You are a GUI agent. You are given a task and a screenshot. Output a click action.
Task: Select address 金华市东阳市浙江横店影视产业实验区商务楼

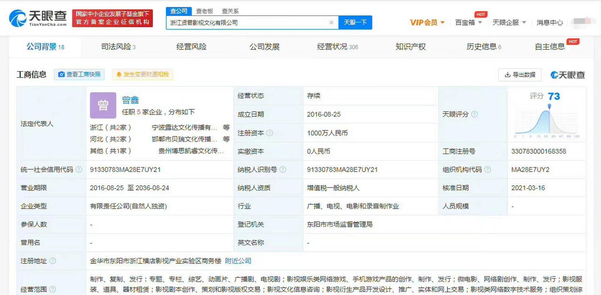point(155,261)
